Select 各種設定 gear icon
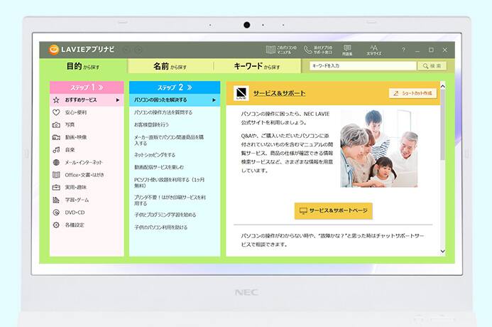 point(56,225)
